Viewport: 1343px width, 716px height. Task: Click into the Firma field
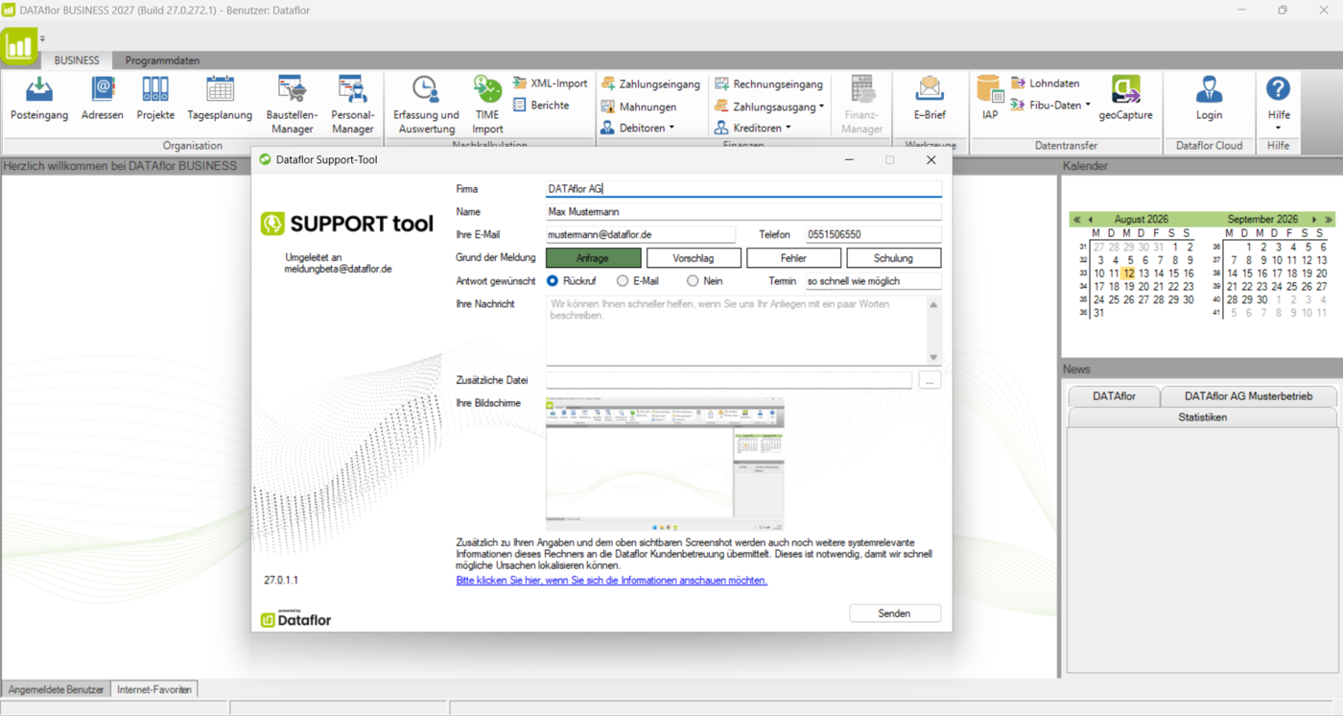pos(743,189)
